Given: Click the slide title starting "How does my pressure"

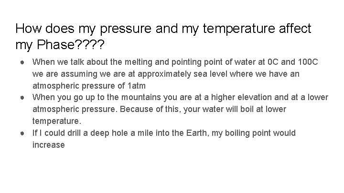Looking at the screenshot, I should click(x=163, y=29).
